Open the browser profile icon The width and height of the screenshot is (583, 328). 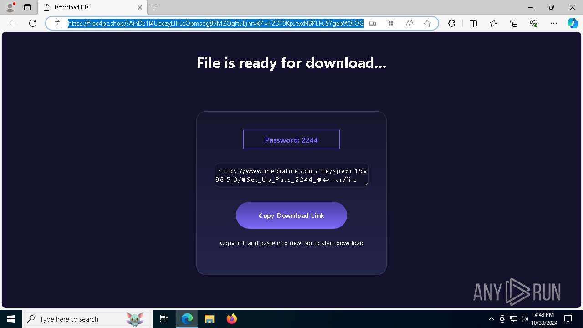[x=10, y=7]
